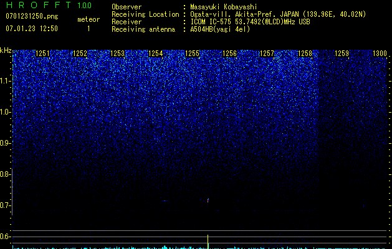The width and height of the screenshot is (392, 249).
Task: Click the 1.1 kHz axis label
Action: click(x=5, y=81)
